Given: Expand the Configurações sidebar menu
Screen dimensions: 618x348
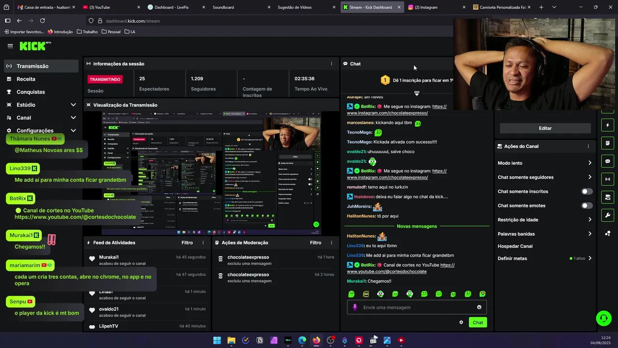Looking at the screenshot, I should pos(41,130).
